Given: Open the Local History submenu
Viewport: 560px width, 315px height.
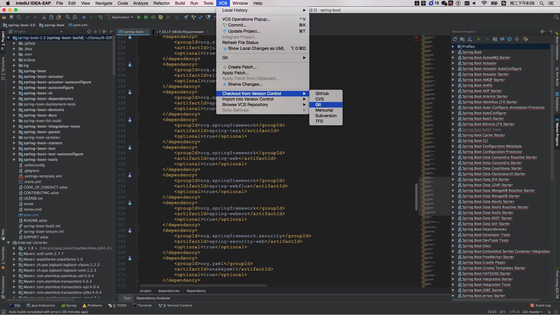Looking at the screenshot, I should pos(263,10).
